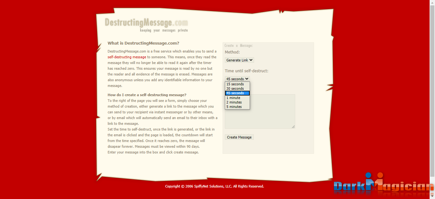Click the page scrollbar up arrow
Screen dimensions: 435x199
tap(432, 3)
